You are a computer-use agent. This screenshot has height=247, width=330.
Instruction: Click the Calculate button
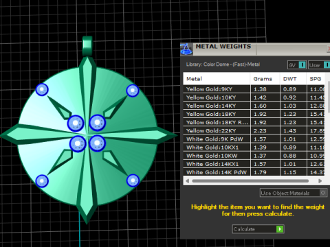258,229
